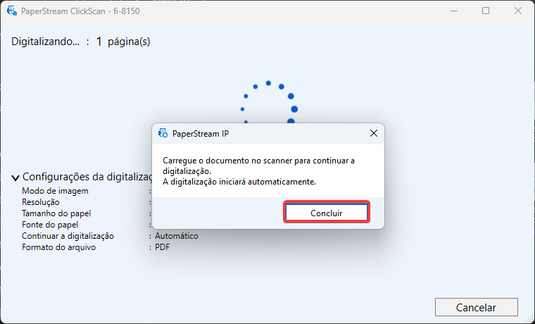
Task: Click the PaperStream ClickScan title bar icon
Action: click(12, 11)
